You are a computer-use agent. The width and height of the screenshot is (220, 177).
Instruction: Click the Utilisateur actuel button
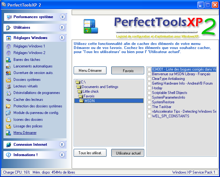coord(128,153)
